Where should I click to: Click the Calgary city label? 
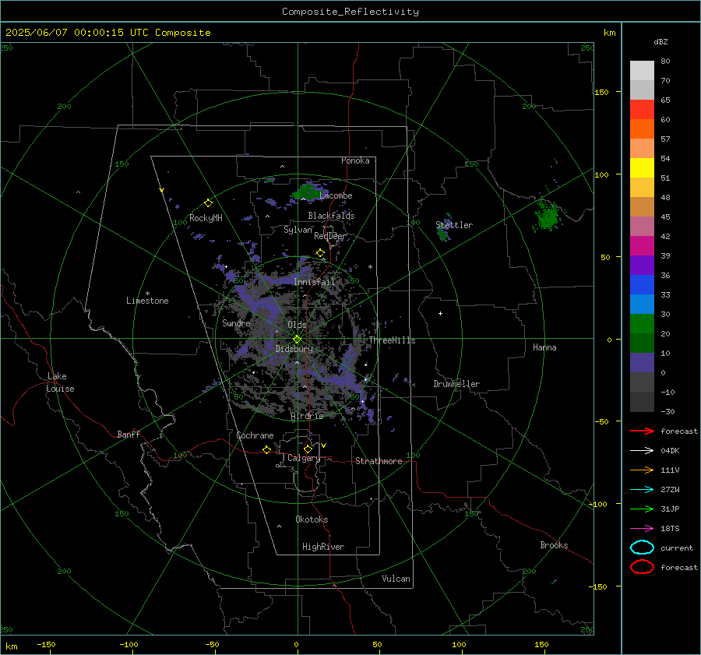click(304, 458)
